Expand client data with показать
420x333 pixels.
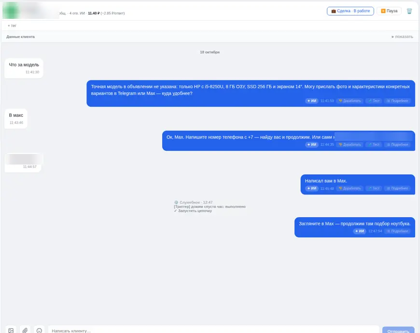[402, 37]
